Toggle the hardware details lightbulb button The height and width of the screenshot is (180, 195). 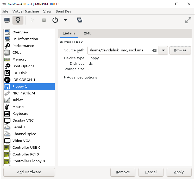(18, 20)
